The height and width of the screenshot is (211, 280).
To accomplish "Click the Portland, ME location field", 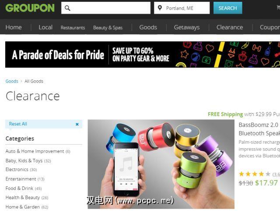I will click(182, 8).
